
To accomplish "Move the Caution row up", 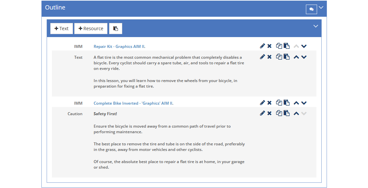I will [296, 114].
